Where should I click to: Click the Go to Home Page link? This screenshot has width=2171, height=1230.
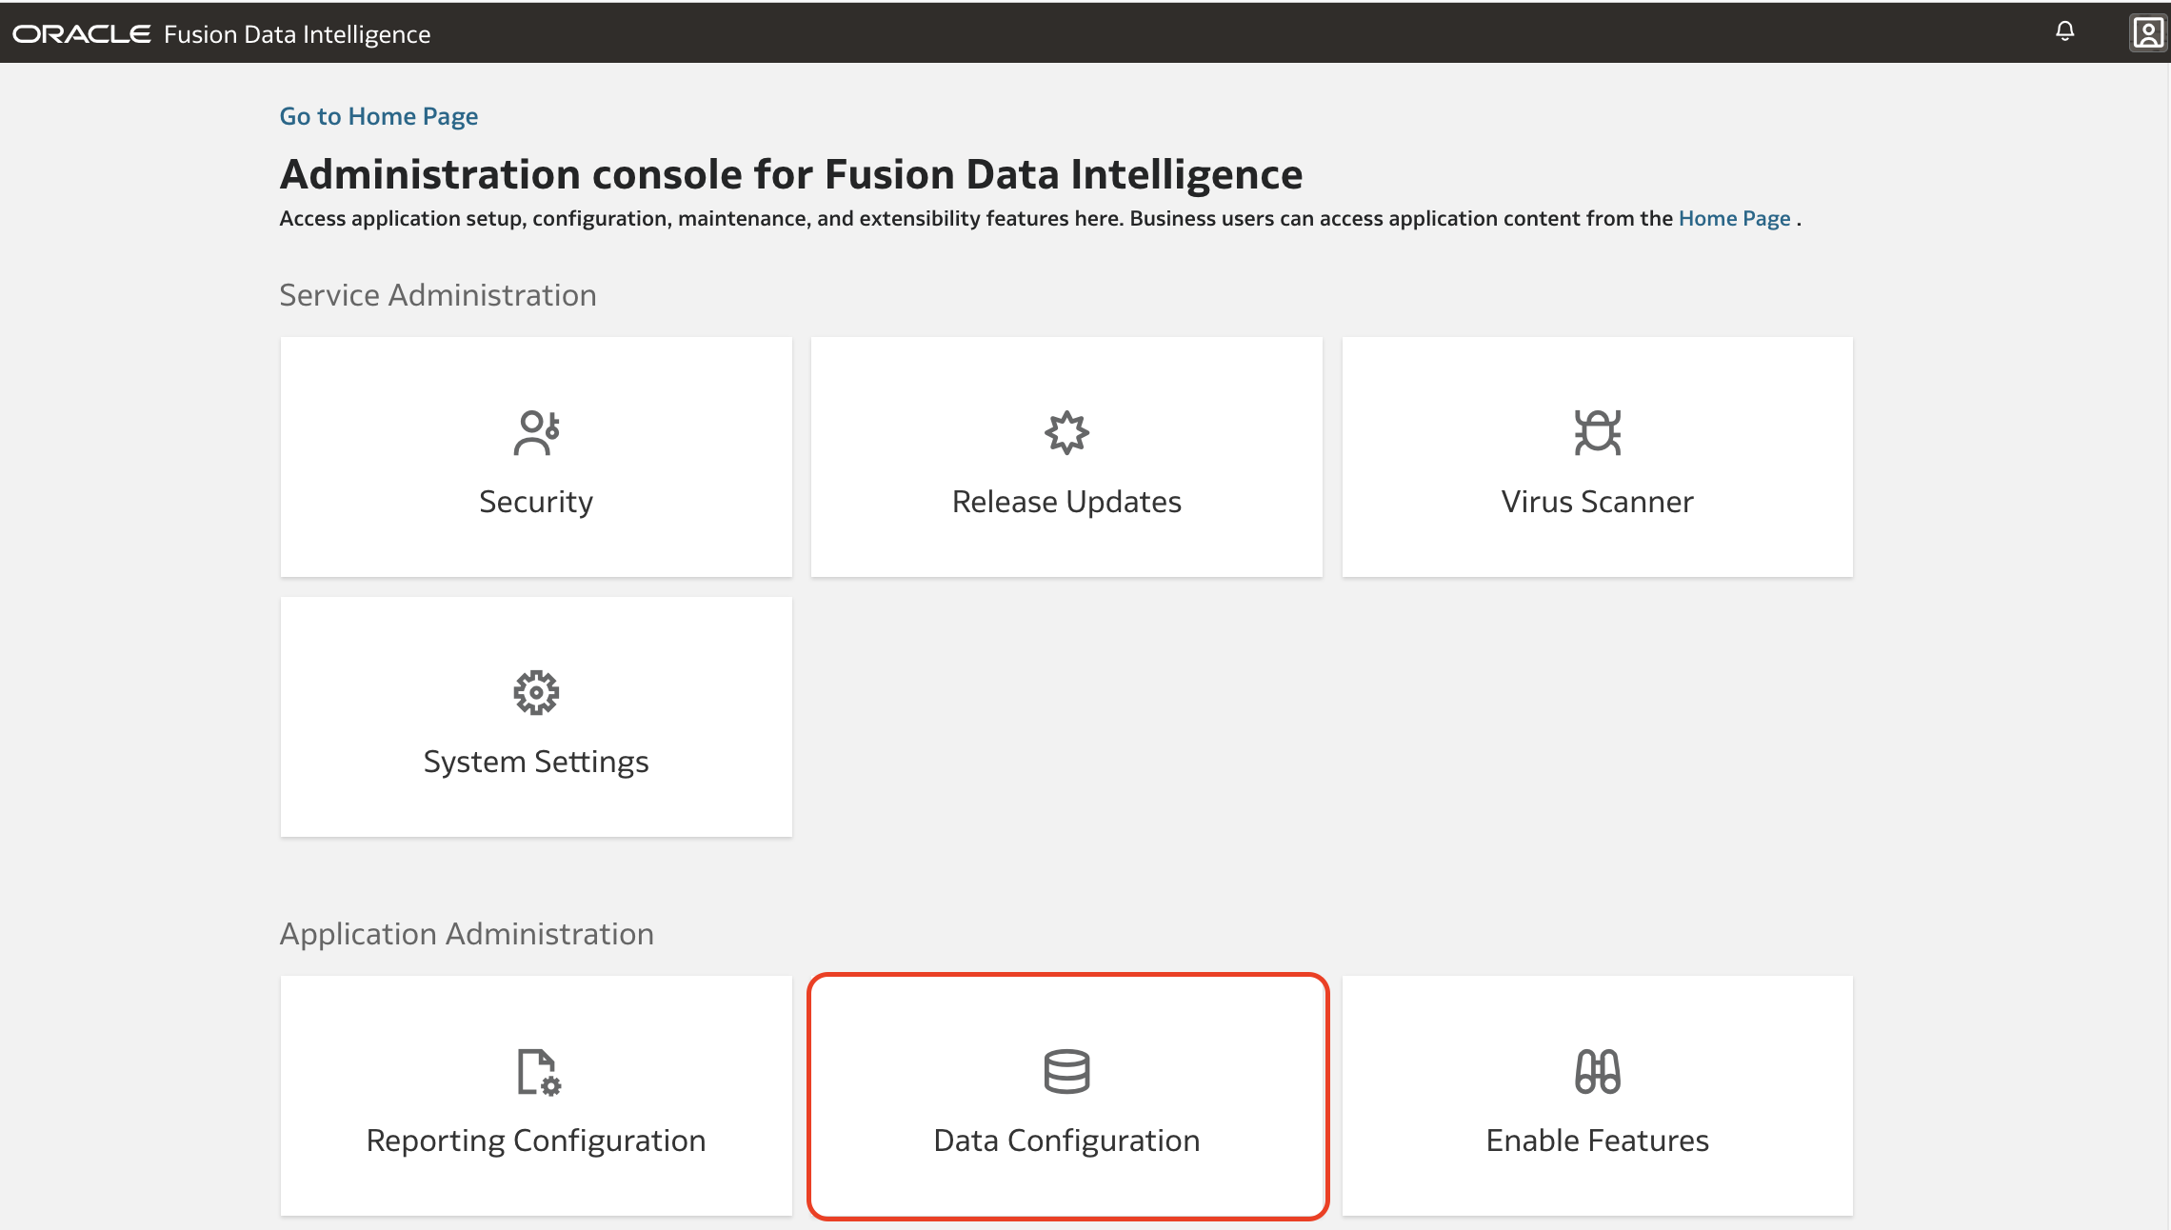click(x=378, y=116)
